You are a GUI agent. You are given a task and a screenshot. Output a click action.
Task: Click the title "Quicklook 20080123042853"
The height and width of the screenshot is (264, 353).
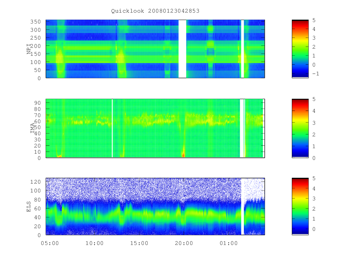tap(155, 11)
